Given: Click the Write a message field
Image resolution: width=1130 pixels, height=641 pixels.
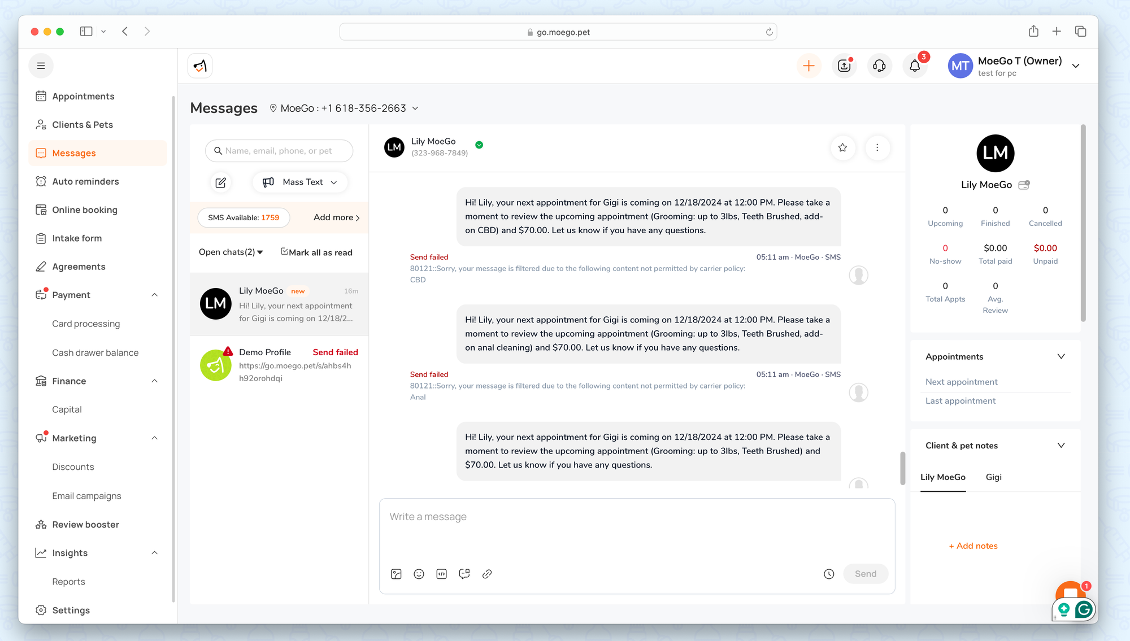Looking at the screenshot, I should click(x=636, y=528).
